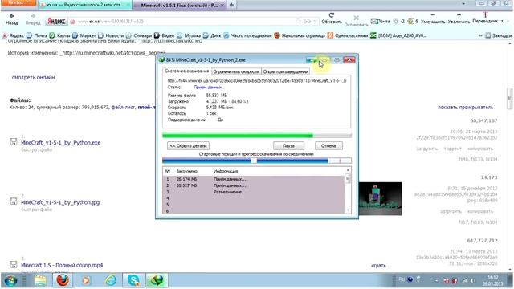514x289 pixels.
Task: Click the Яндекс search engine button
Action: (56, 22)
